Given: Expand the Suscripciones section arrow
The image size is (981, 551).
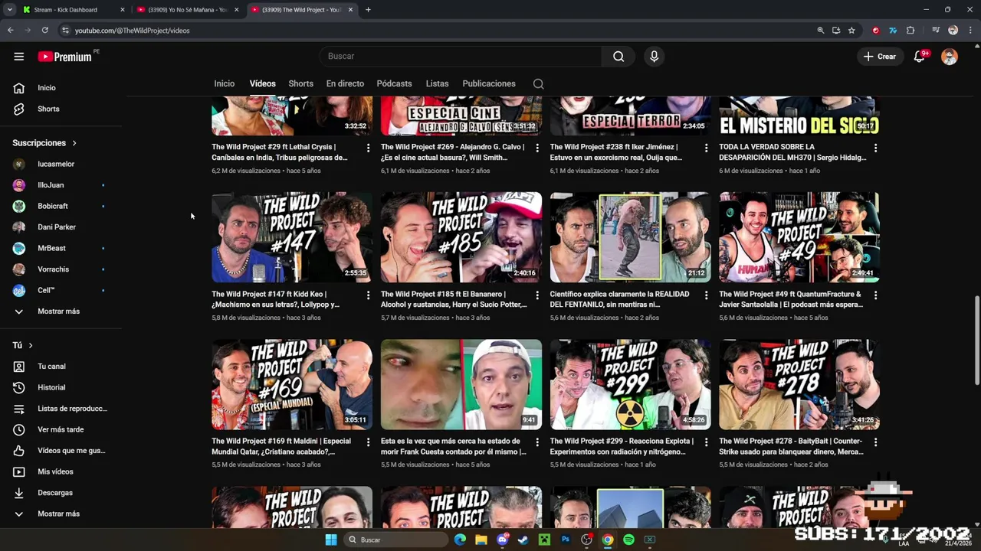Looking at the screenshot, I should click(x=74, y=143).
